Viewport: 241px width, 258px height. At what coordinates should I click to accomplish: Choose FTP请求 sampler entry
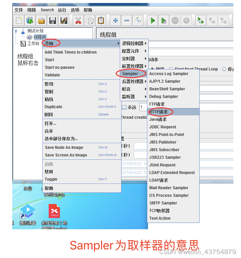(x=173, y=104)
